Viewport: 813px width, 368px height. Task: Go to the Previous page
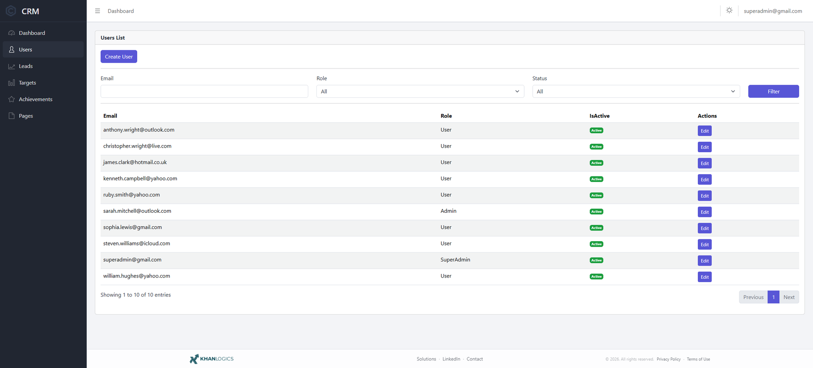coord(753,297)
